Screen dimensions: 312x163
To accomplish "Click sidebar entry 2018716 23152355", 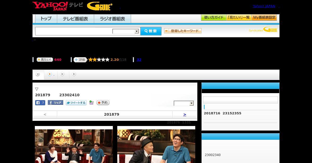I will (223, 113).
